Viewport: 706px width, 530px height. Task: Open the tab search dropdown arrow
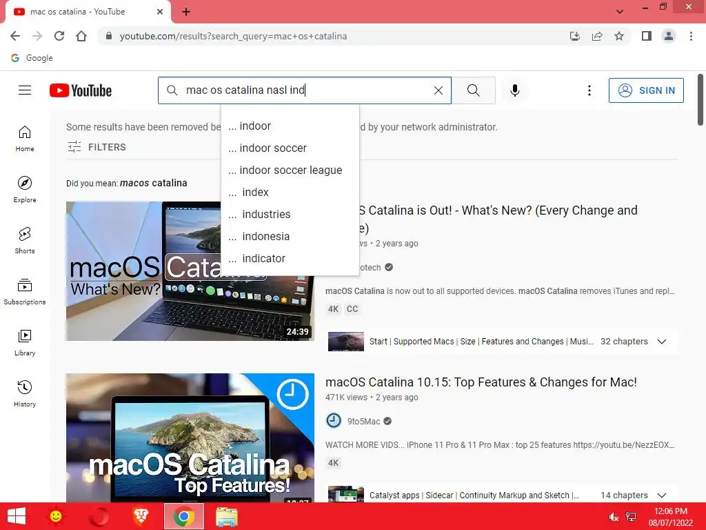tap(620, 12)
